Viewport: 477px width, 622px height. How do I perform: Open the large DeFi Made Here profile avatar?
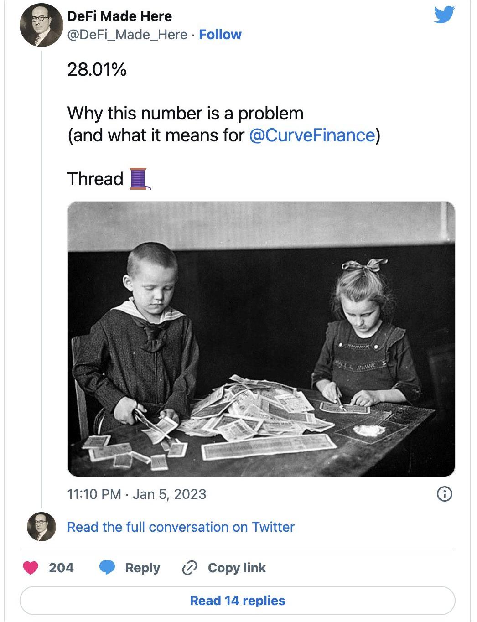pos(41,26)
